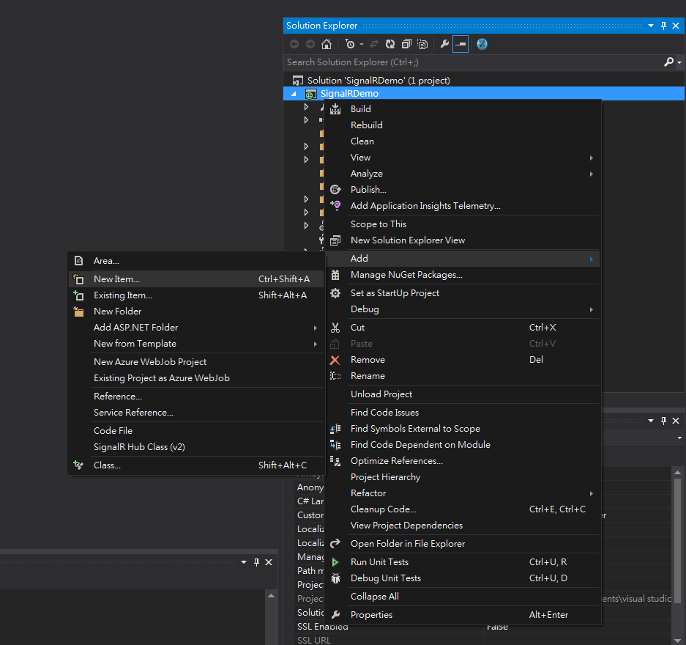The width and height of the screenshot is (686, 645).
Task: Click the Pending Changes Filter clock icon
Action: pyautogui.click(x=350, y=44)
